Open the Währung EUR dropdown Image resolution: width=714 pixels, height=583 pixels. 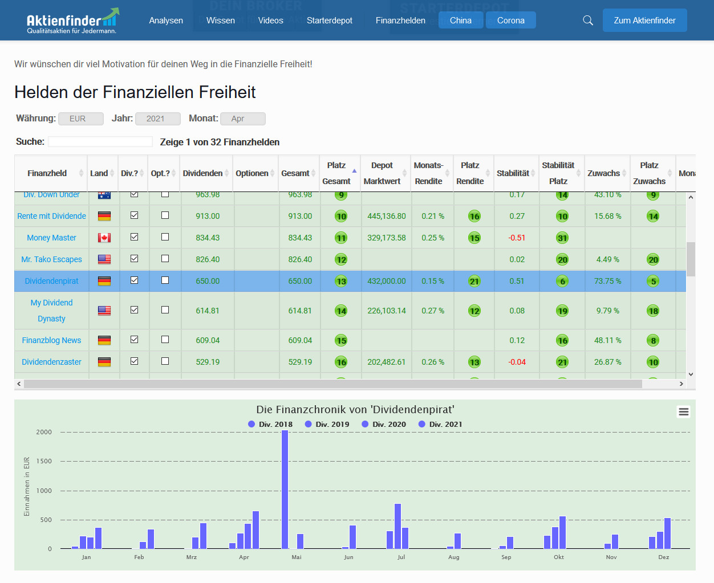(81, 119)
